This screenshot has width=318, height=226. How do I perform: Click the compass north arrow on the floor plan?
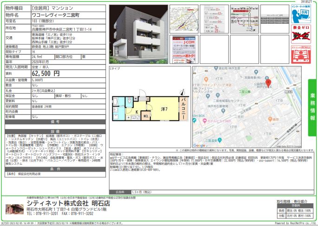pyautogui.click(x=182, y=92)
